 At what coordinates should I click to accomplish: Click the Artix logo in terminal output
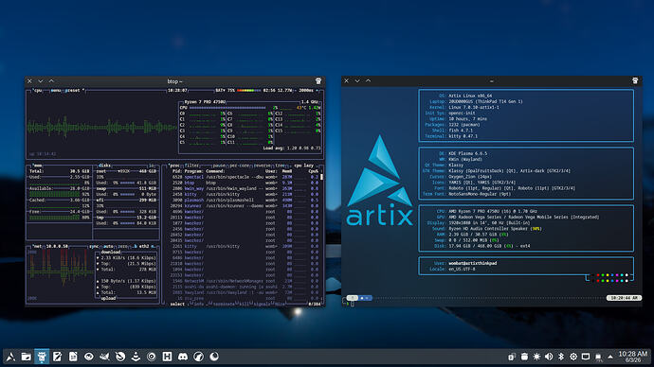click(x=379, y=180)
